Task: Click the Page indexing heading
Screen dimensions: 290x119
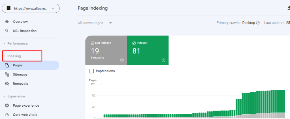Action: tap(93, 8)
